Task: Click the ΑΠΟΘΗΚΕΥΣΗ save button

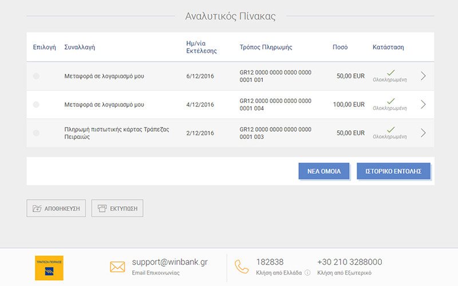Action: tap(56, 209)
